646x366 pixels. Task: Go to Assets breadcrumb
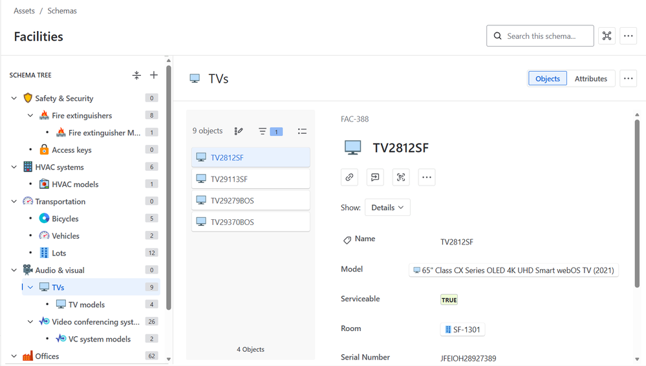tap(24, 11)
